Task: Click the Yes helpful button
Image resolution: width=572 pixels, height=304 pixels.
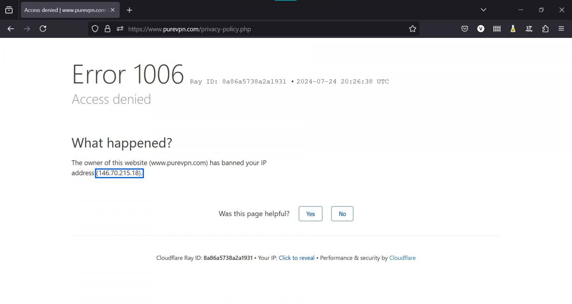Action: 310,214
